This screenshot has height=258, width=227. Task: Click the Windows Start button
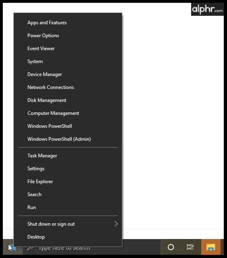tap(13, 247)
